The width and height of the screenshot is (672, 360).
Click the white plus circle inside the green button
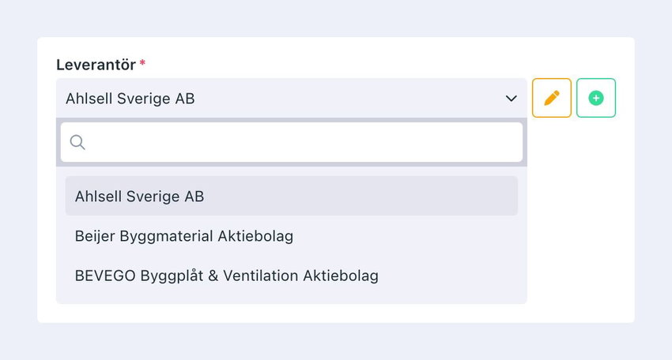[596, 98]
